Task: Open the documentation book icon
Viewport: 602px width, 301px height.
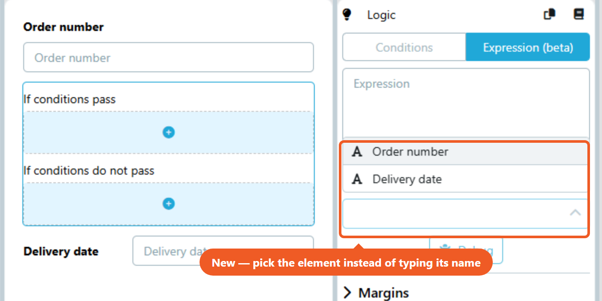Action: (x=579, y=14)
